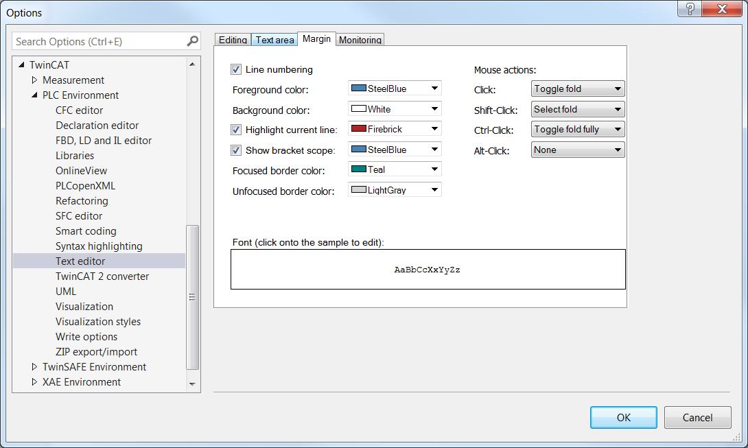Switch to the Text area tab

(274, 40)
